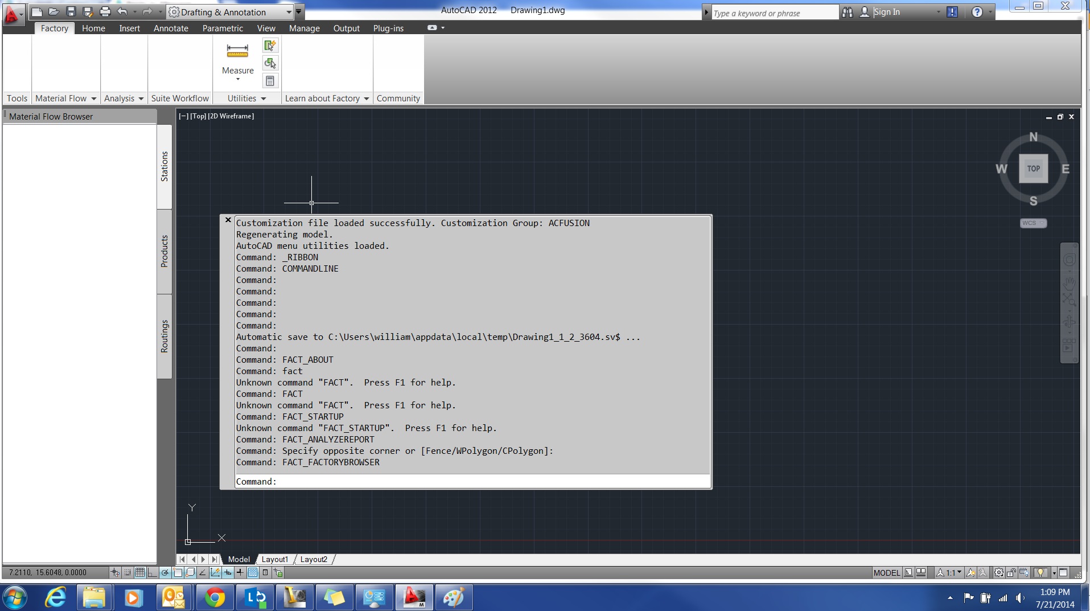Toggle Snap Mode in status bar

(127, 572)
